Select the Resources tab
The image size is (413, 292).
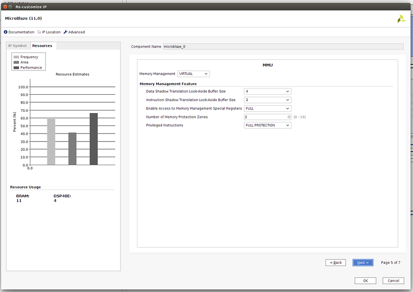pos(43,46)
